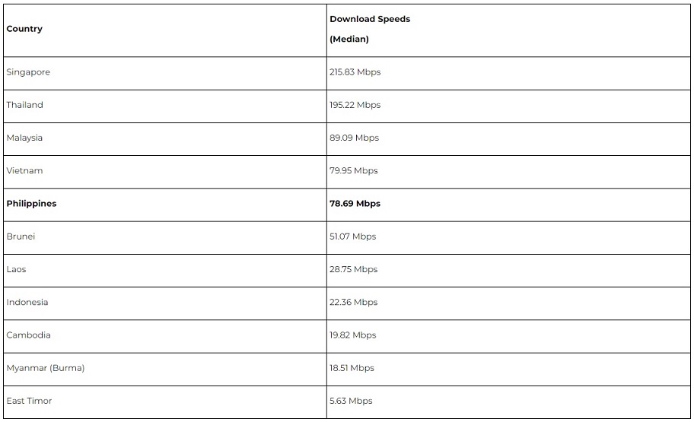The width and height of the screenshot is (694, 422).
Task: Click the 195.22 Mbps value
Action: (355, 105)
